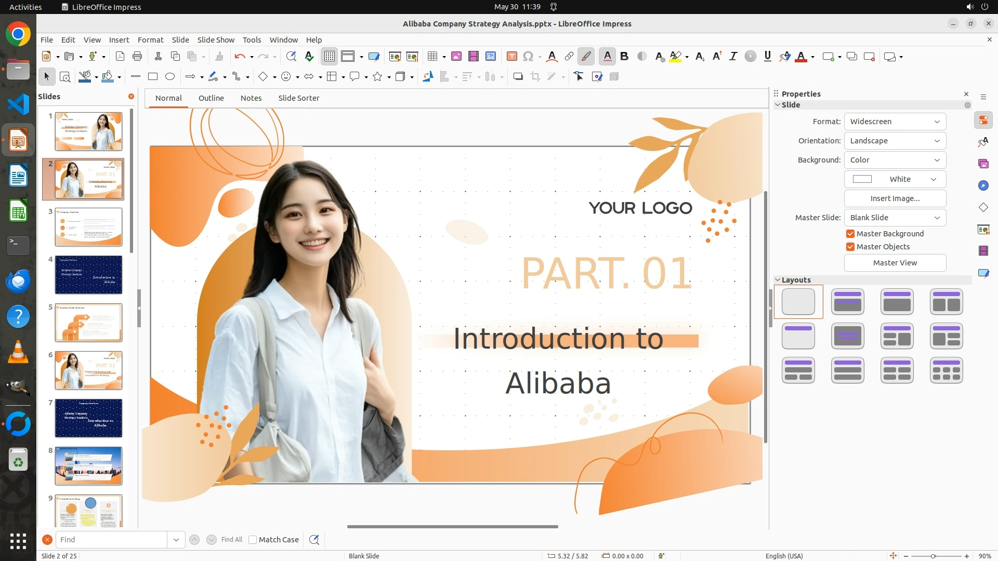This screenshot has height=561, width=998.
Task: Click the Underline formatting icon
Action: pyautogui.click(x=767, y=57)
